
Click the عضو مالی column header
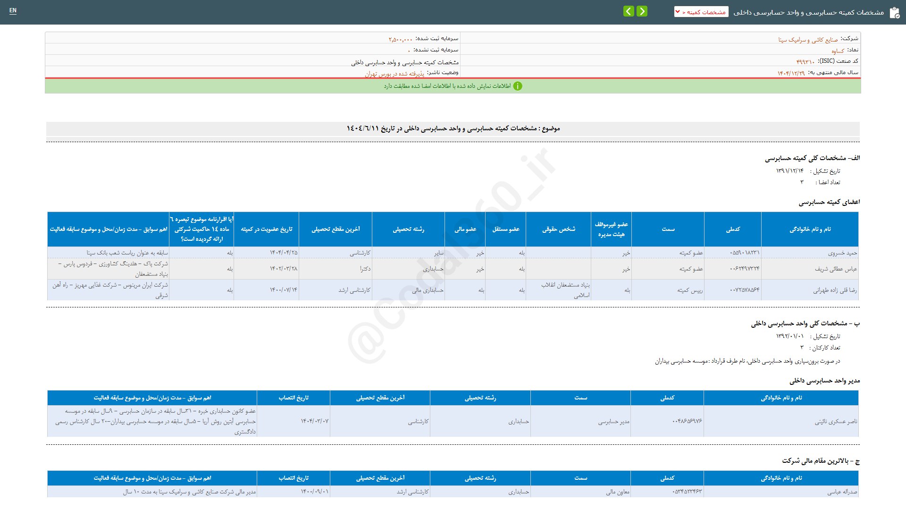coord(465,229)
